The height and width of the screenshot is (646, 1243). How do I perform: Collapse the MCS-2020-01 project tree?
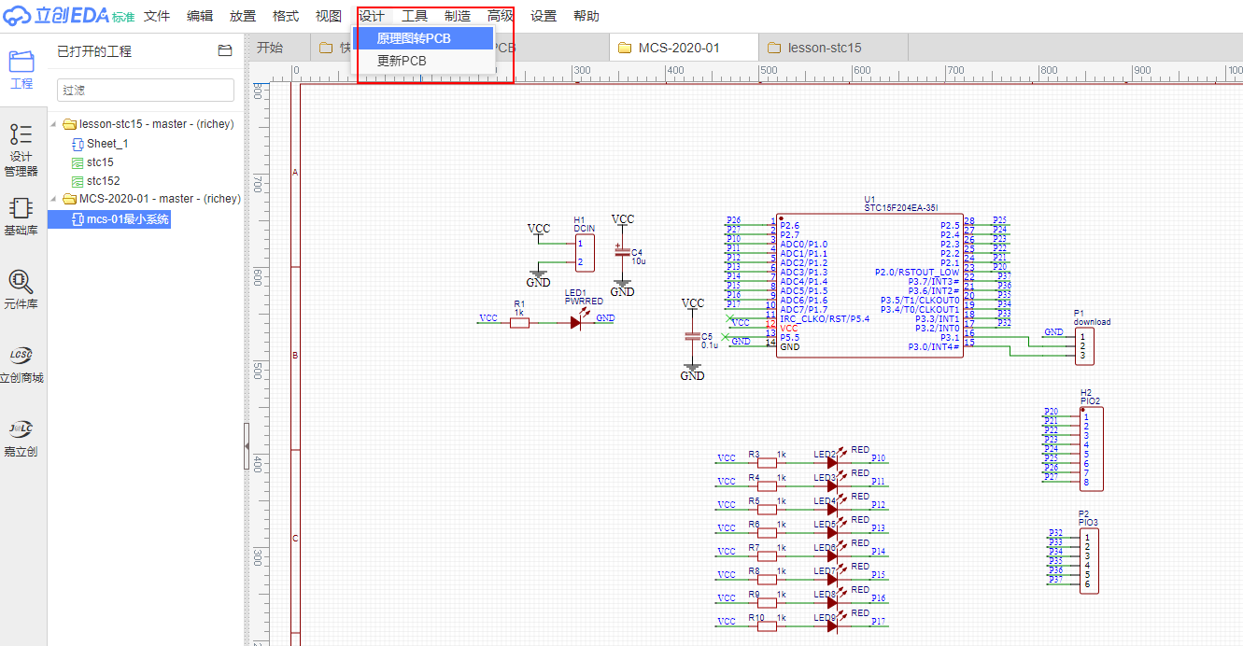(x=55, y=199)
